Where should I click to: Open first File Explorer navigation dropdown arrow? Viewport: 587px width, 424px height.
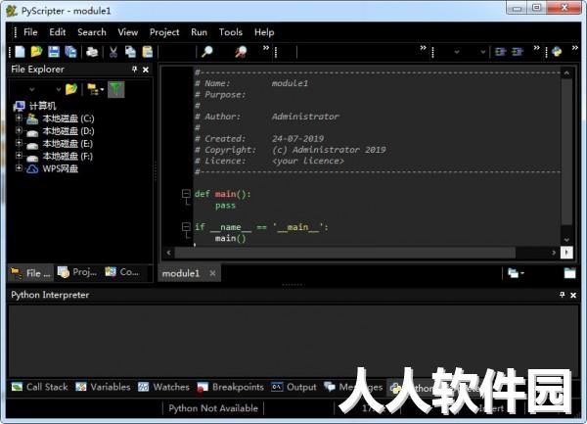coord(32,89)
